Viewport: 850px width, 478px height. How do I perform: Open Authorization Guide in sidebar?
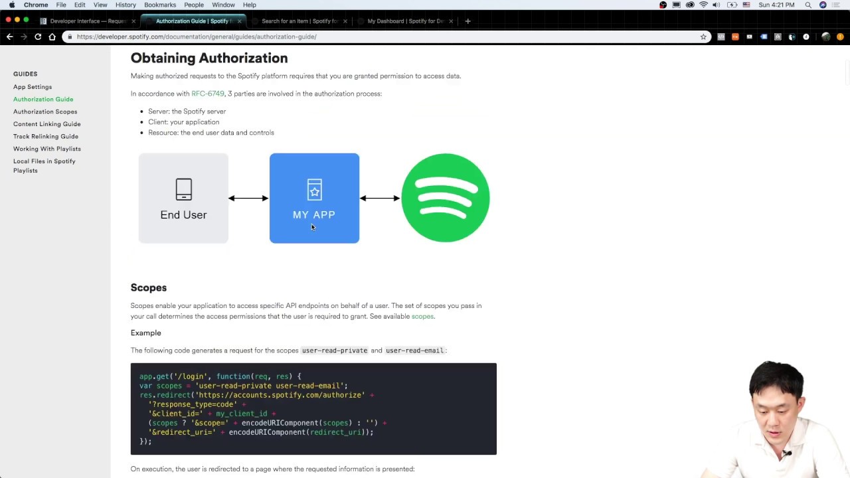(43, 100)
